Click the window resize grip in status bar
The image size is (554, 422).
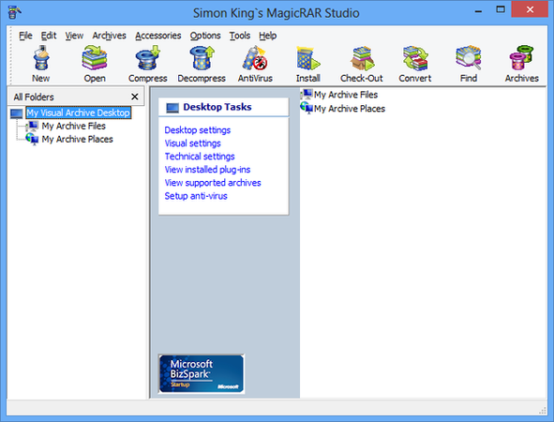pos(543,411)
